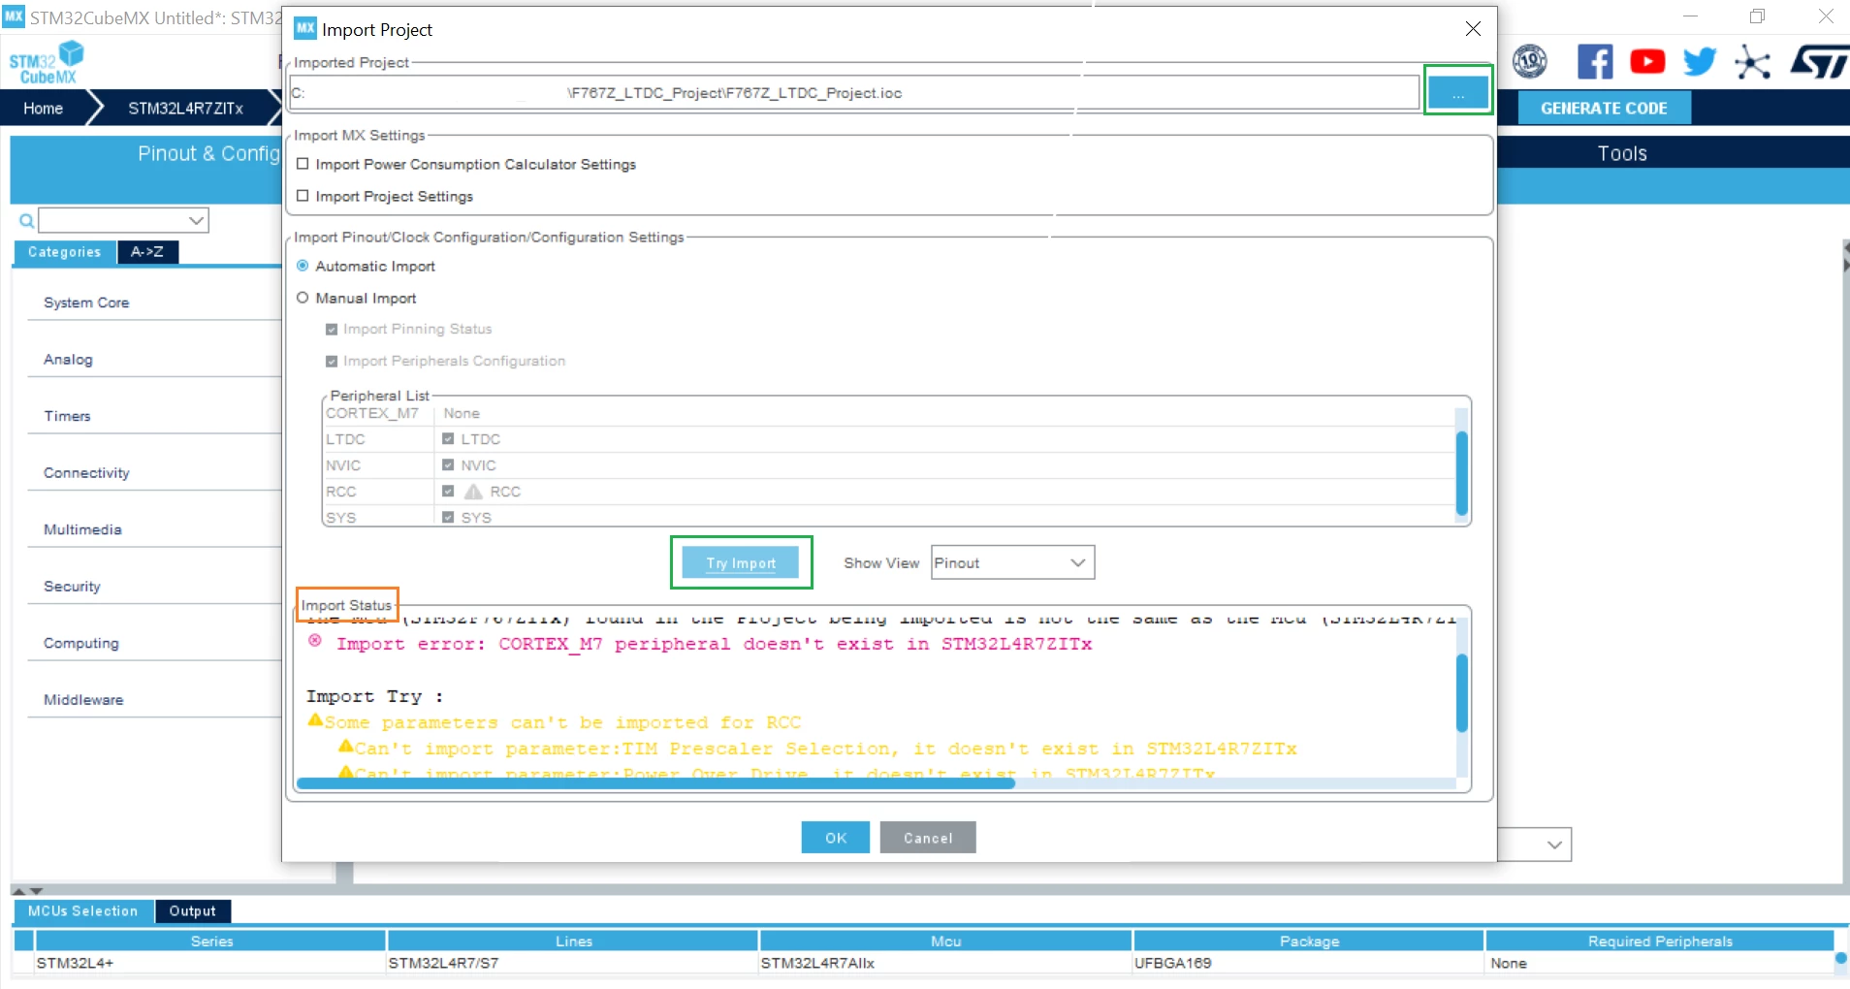Image resolution: width=1850 pixels, height=989 pixels.
Task: Click the STM32CubeMX logo
Action: point(47,63)
